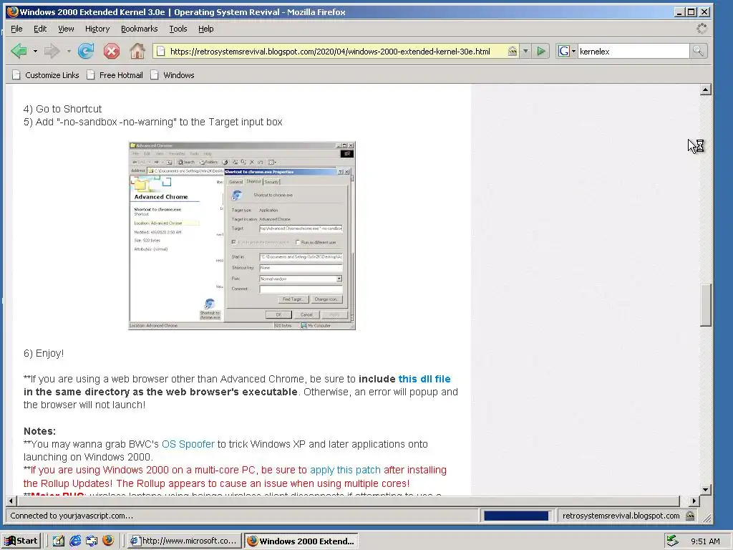Viewport: 733px width, 550px height.
Task: Click the vertical scrollbar thumb
Action: tap(706, 305)
